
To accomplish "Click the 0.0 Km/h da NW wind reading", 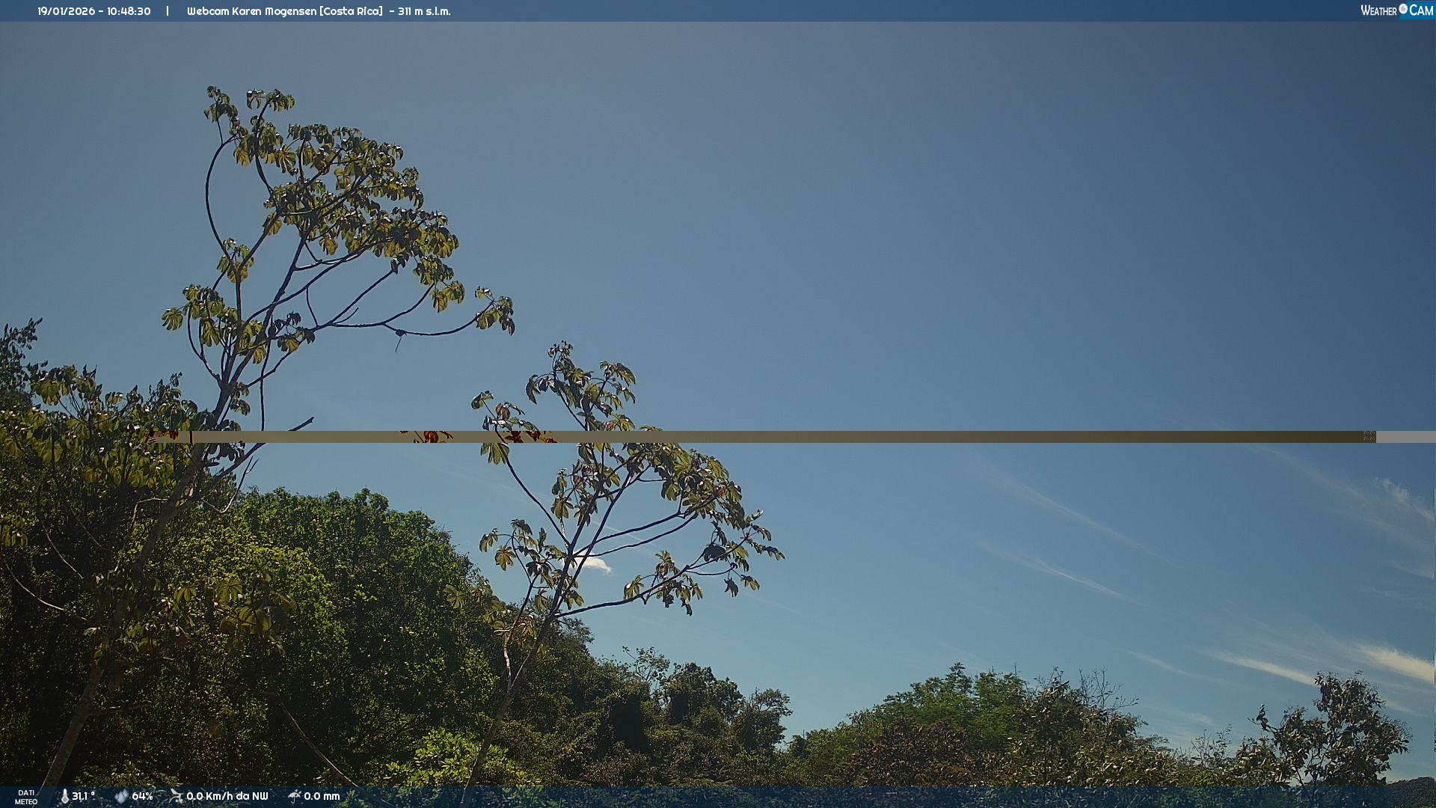I will point(227,796).
